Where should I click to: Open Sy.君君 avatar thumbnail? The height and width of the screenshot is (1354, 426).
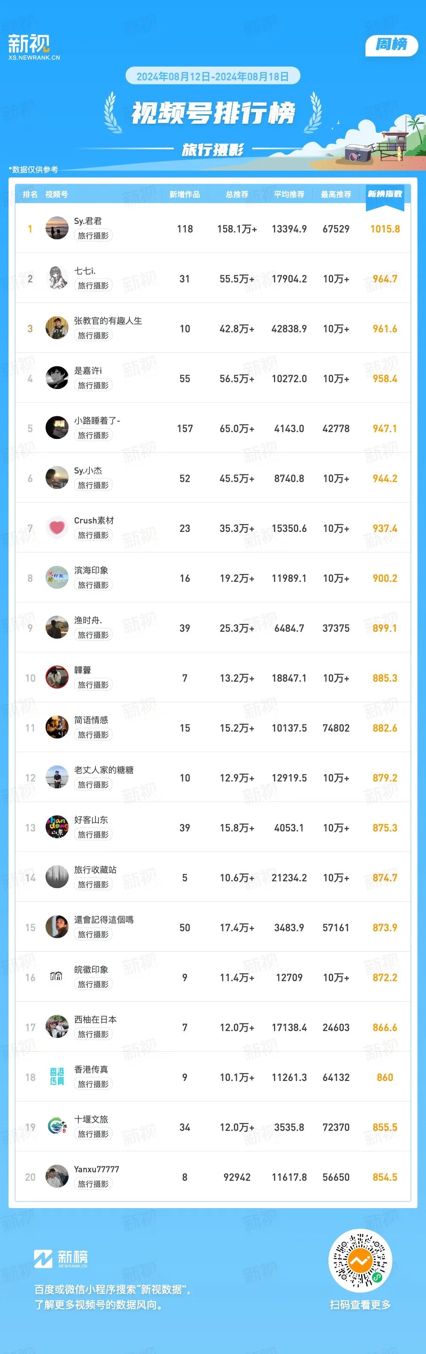click(57, 228)
